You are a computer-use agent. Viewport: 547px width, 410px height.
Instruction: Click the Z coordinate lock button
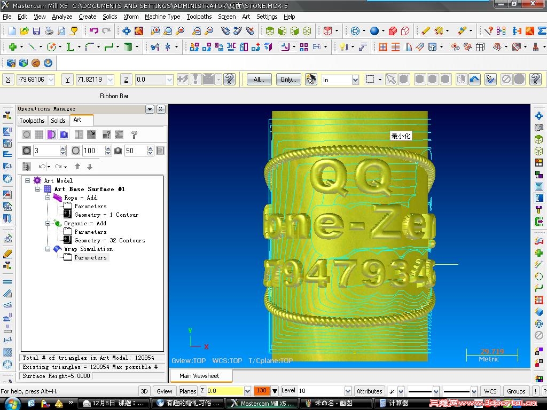[x=126, y=80]
